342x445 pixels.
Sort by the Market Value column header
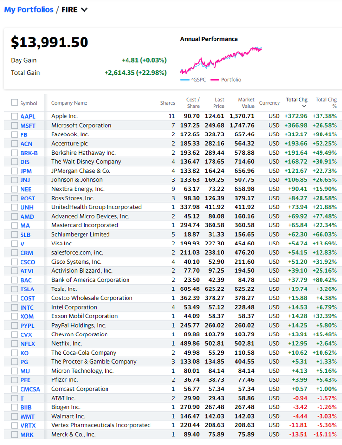[x=246, y=103]
